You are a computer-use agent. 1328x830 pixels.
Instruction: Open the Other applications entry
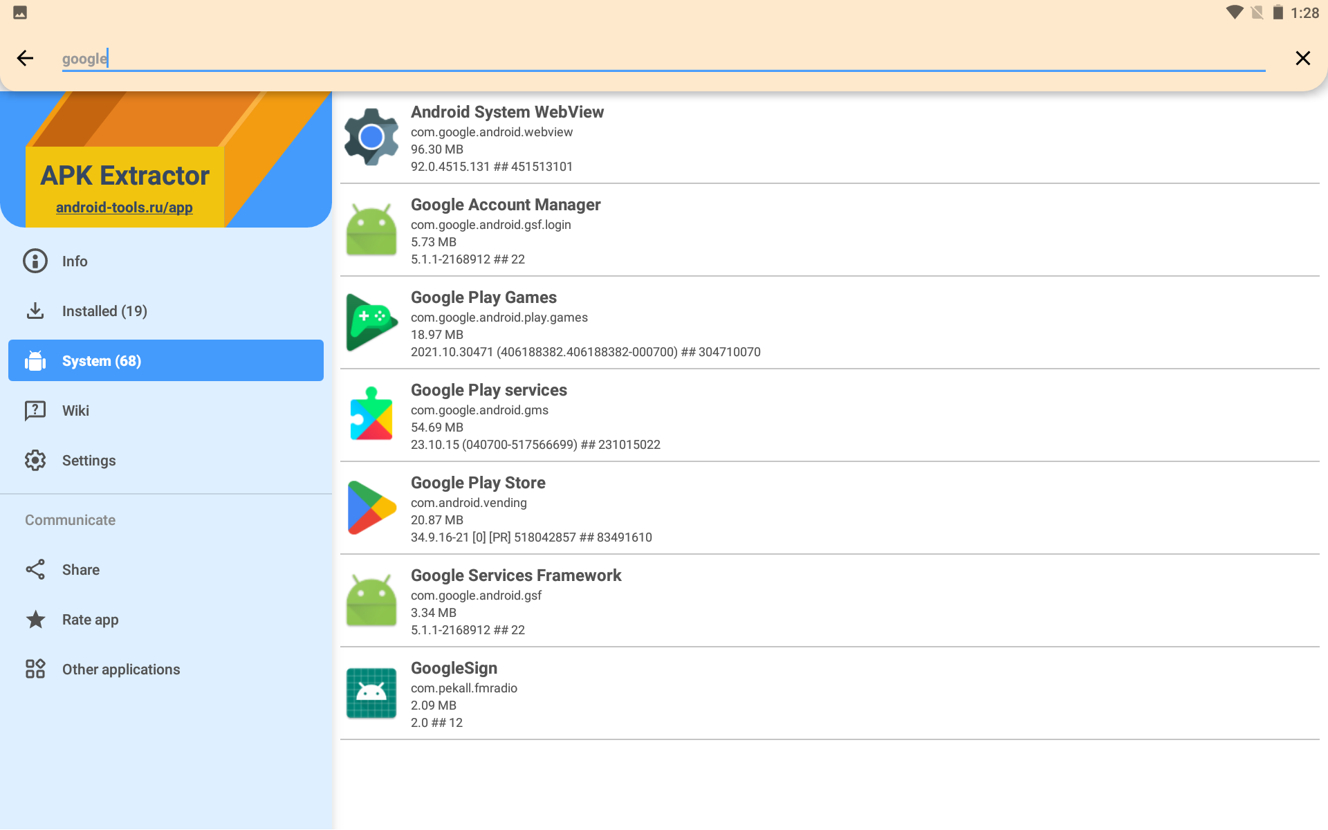(x=166, y=670)
